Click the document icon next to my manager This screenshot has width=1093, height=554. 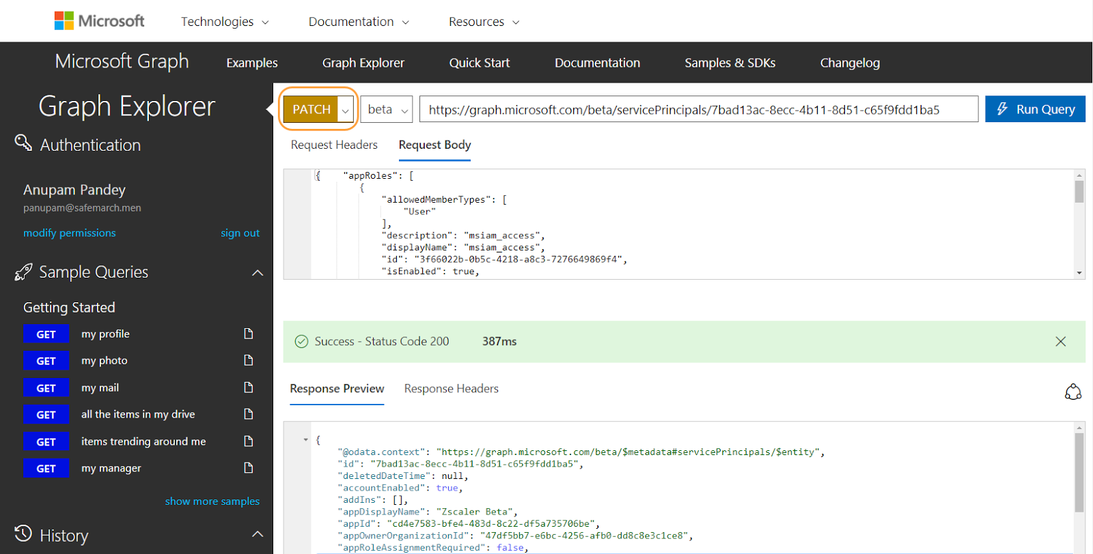[x=249, y=468]
